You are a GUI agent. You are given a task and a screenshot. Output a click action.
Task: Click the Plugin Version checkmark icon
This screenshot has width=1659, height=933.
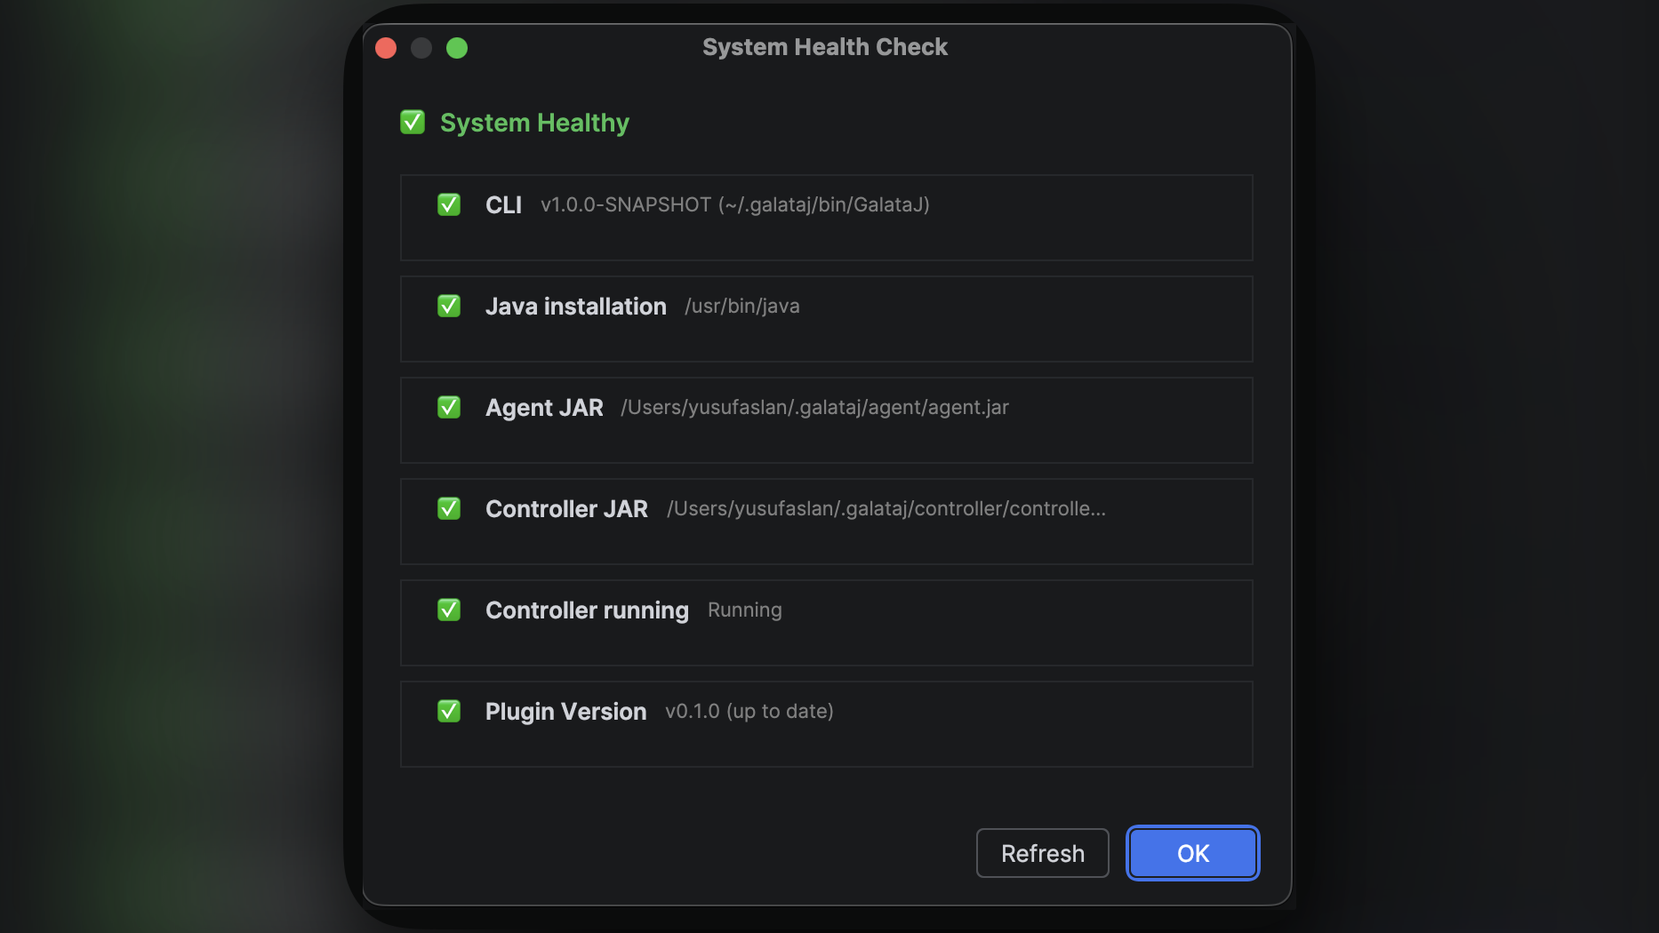pos(449,711)
